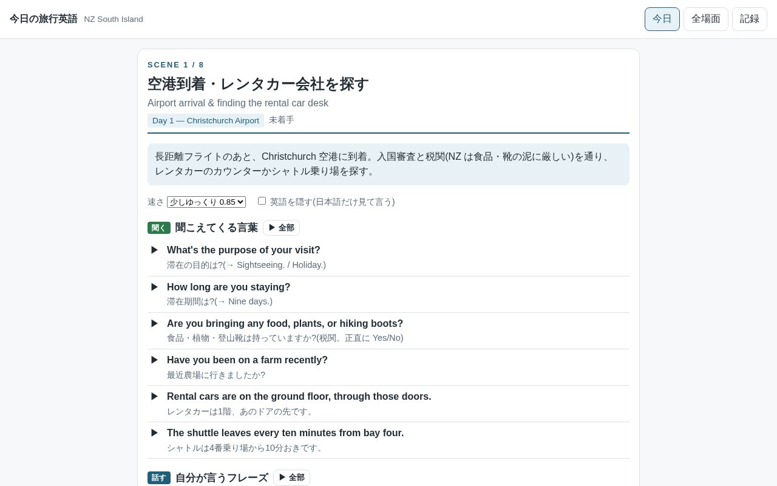
Task: Click the 自分が言うフレーズ section heading
Action: 222,477
